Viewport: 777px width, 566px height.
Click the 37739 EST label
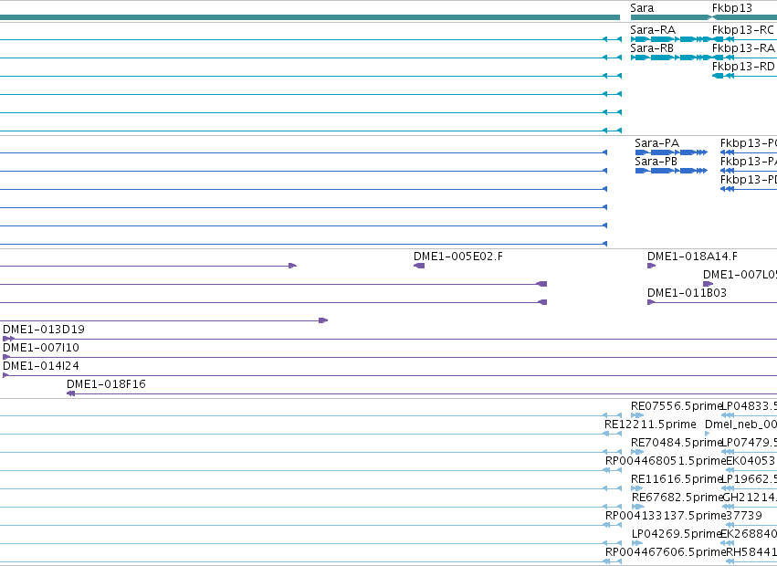(x=744, y=516)
